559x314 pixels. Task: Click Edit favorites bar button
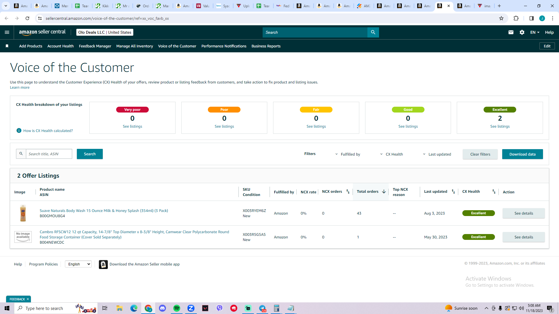(547, 46)
